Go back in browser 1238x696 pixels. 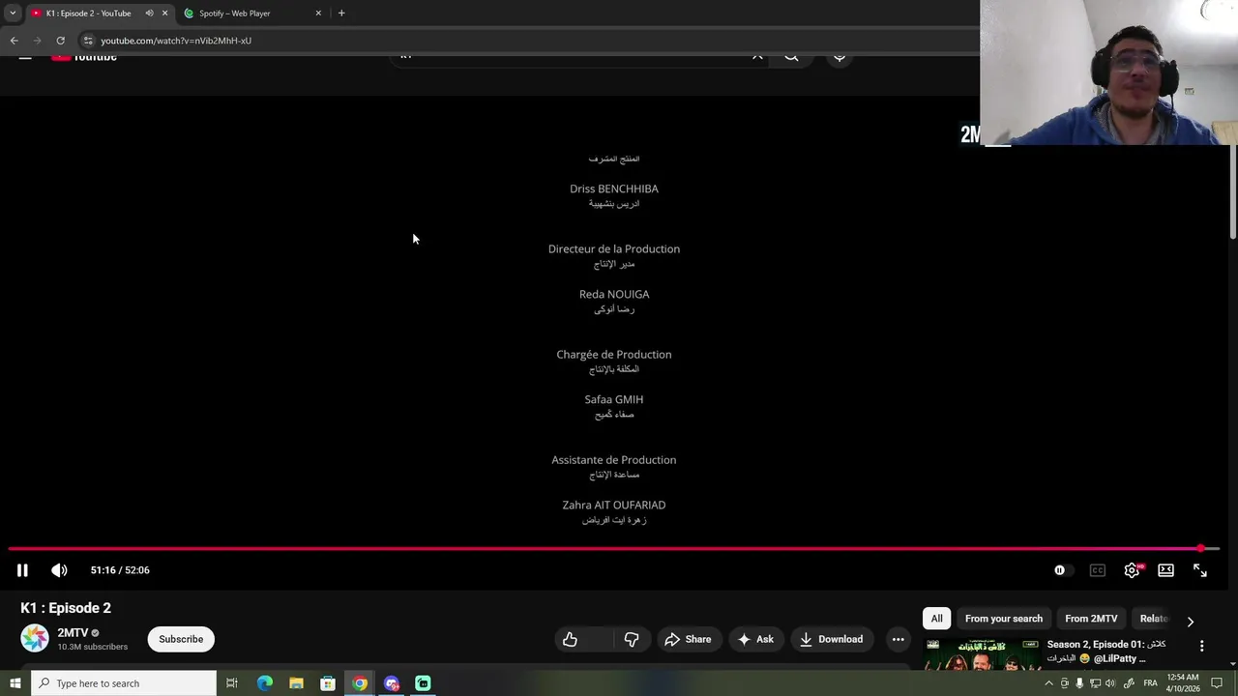14,41
